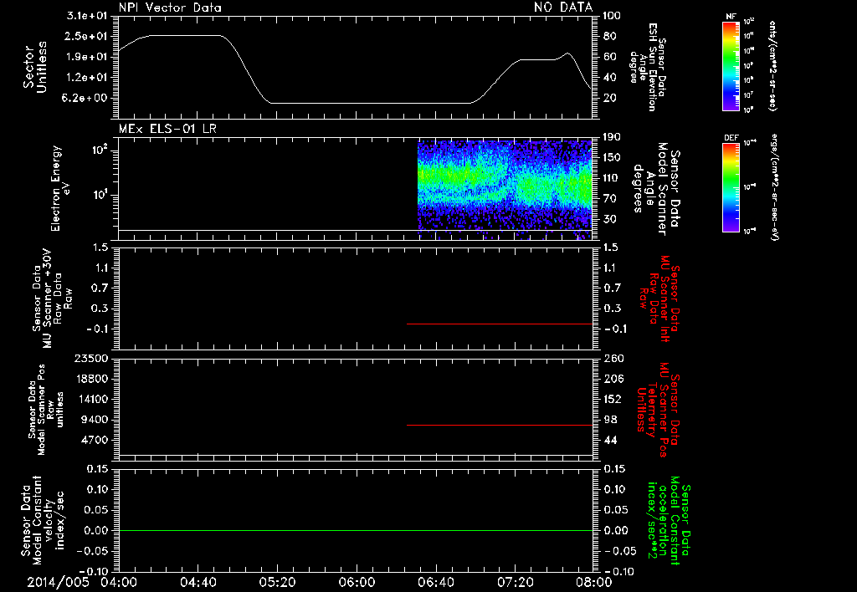Image resolution: width=857 pixels, height=592 pixels.
Task: Click the '18800' scanner position tick value
Action: (90, 379)
